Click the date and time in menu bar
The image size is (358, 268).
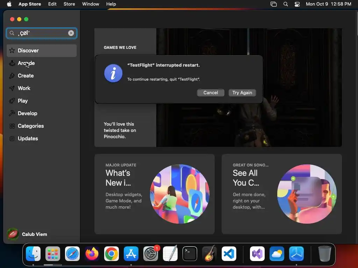click(x=328, y=4)
